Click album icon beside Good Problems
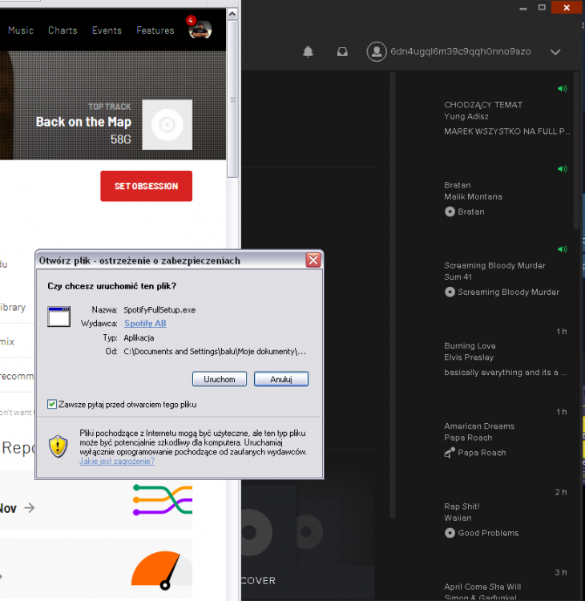The height and width of the screenshot is (601, 585). tap(450, 533)
